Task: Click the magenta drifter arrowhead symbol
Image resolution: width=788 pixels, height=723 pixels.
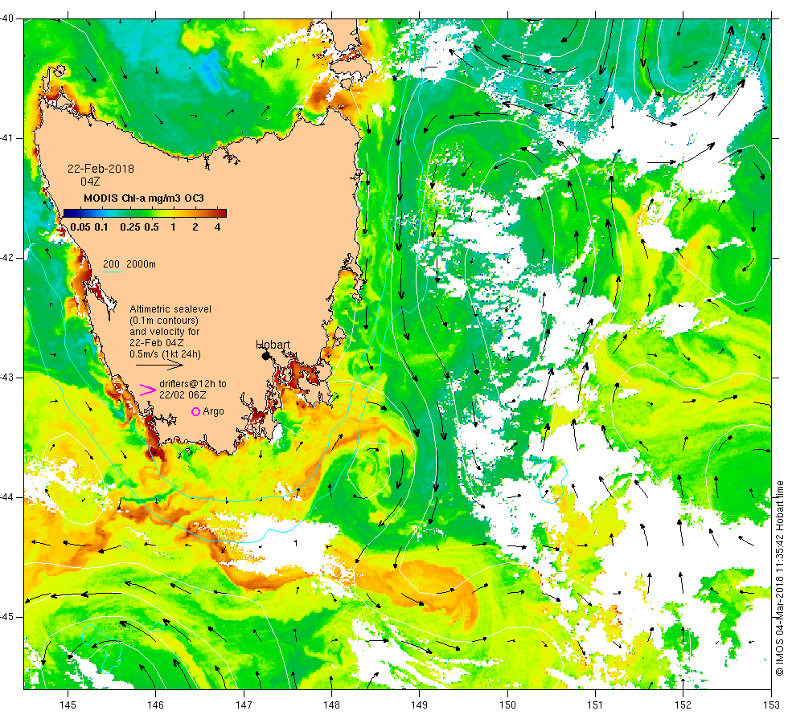Action: (x=147, y=390)
